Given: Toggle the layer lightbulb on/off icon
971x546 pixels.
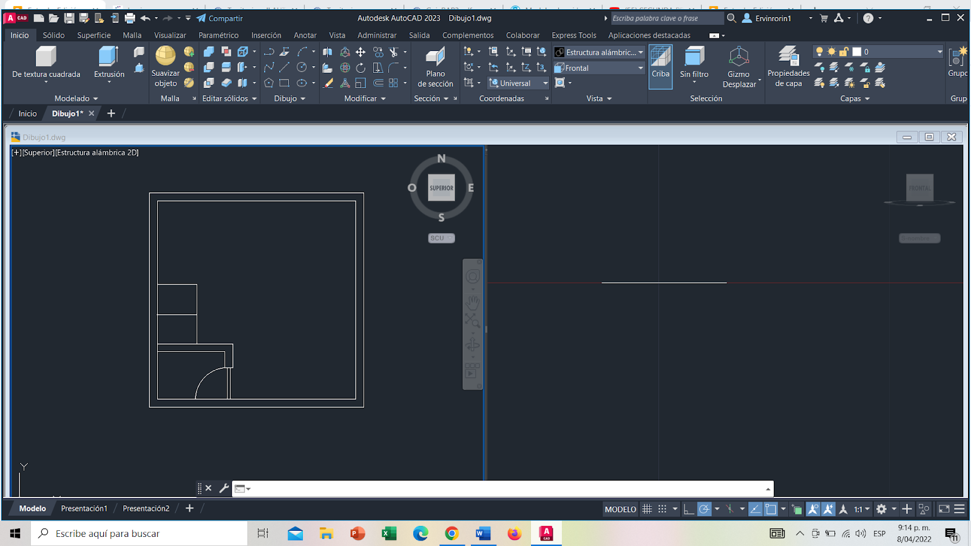Looking at the screenshot, I should 819,52.
